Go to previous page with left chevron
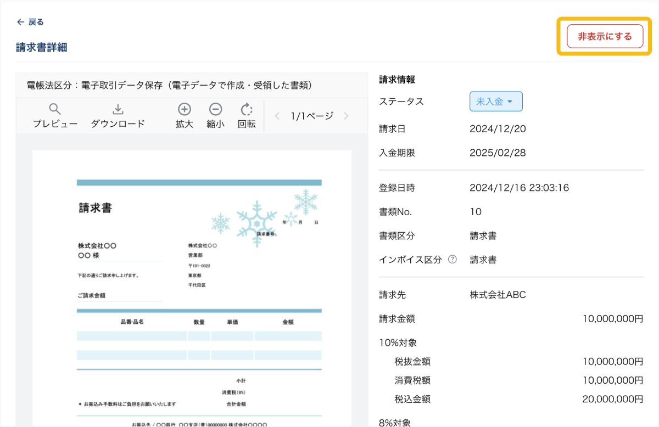 point(277,116)
